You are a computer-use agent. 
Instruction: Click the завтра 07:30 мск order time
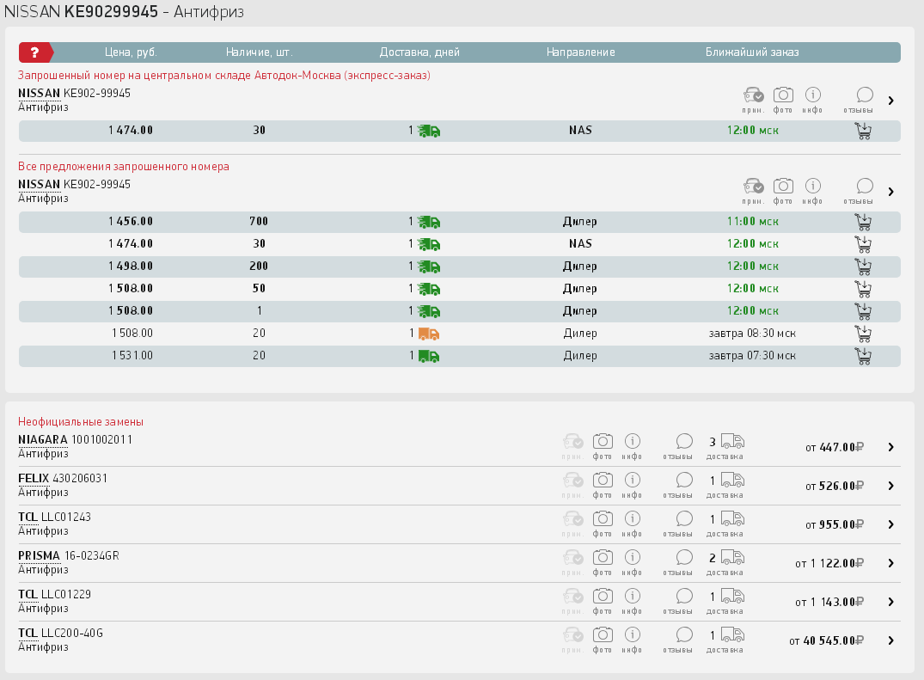752,356
